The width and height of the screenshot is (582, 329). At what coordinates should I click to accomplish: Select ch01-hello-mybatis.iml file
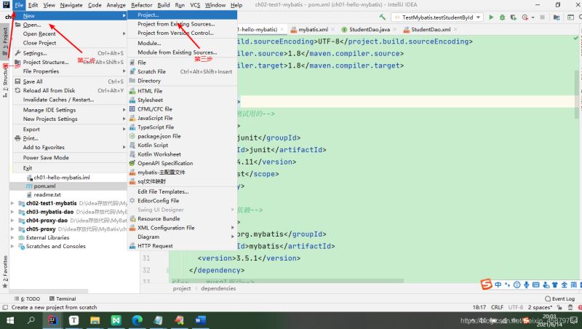coord(62,177)
